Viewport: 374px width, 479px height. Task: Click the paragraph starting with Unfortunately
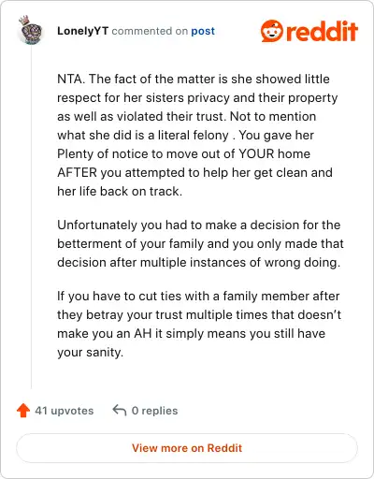(200, 243)
